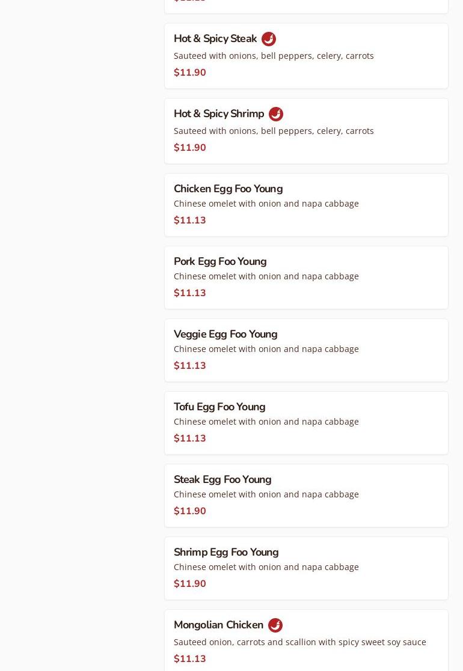463x671 pixels.
Task: Click the Mongolian Chicken description text
Action: (x=300, y=642)
